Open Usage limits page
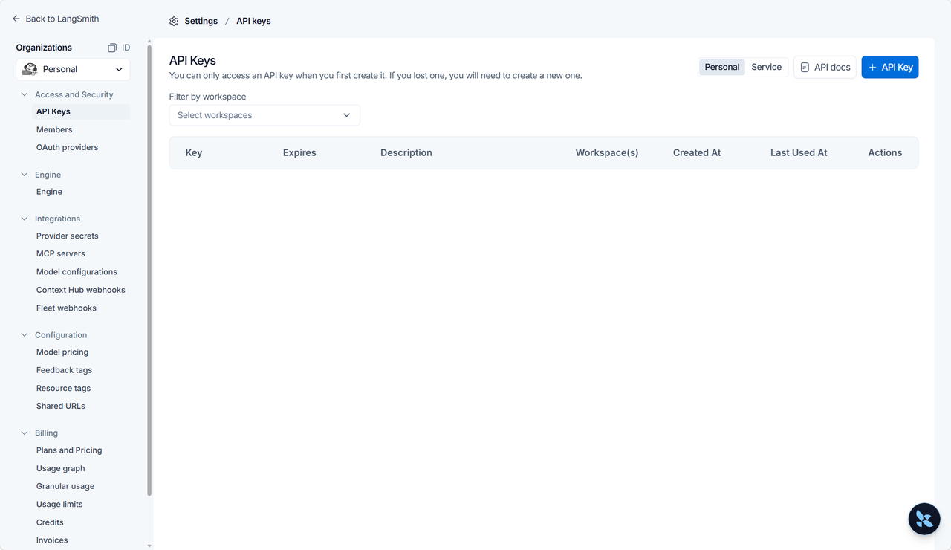951x550 pixels. pyautogui.click(x=59, y=504)
